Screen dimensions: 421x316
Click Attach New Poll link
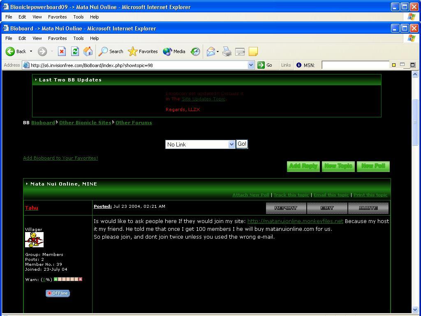pos(251,195)
